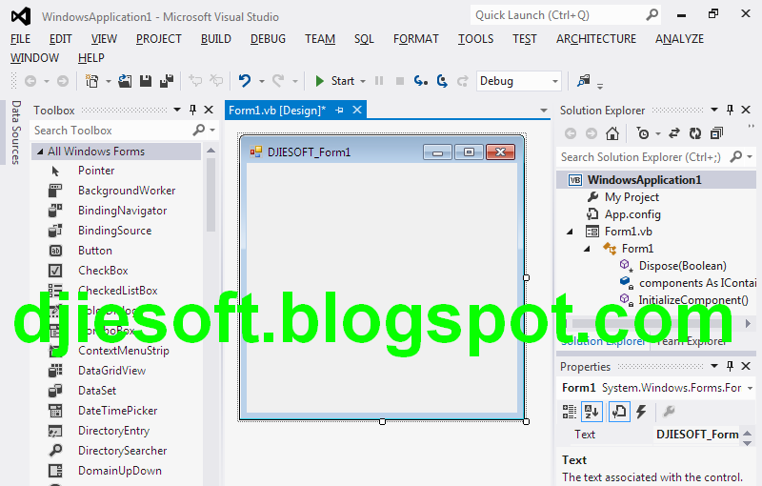Screen dimensions: 762x486
Task: Click Properties page icon
Action: (619, 412)
